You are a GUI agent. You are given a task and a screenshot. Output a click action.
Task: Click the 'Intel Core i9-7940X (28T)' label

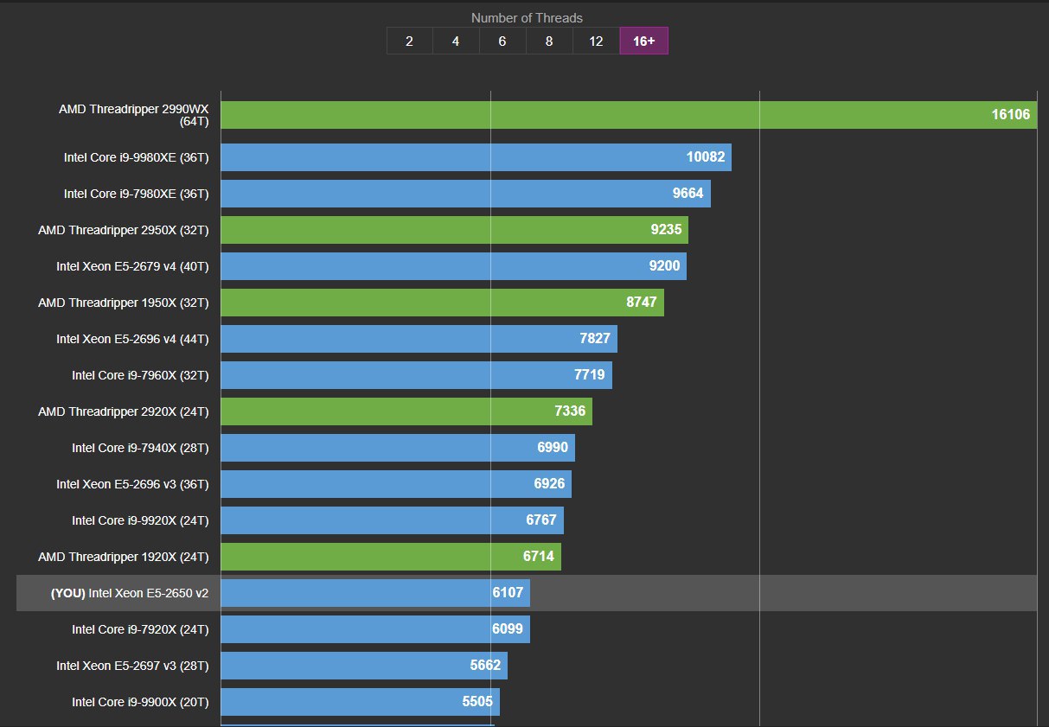click(x=141, y=448)
